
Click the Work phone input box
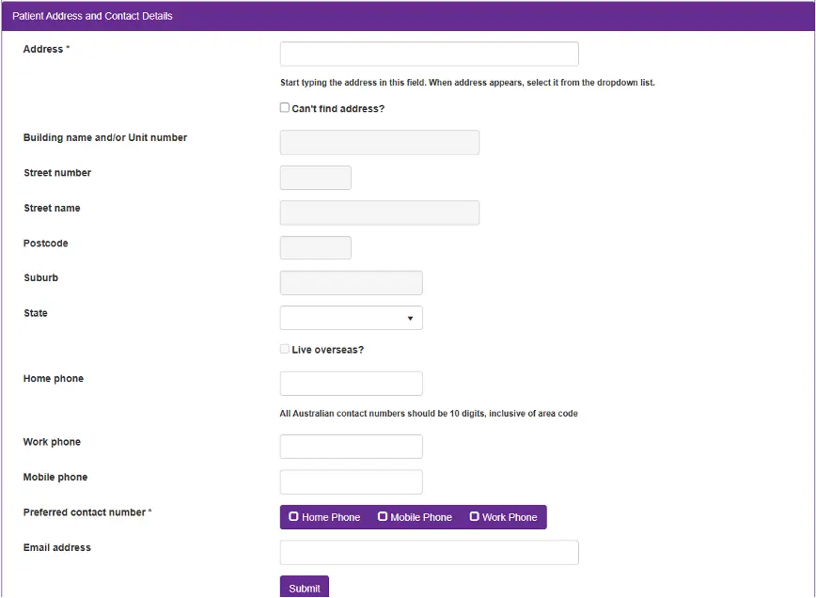click(x=351, y=446)
